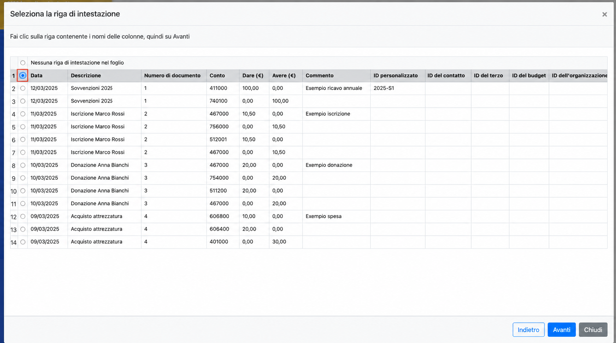Click the '2025-S1' cell

pyautogui.click(x=398, y=88)
